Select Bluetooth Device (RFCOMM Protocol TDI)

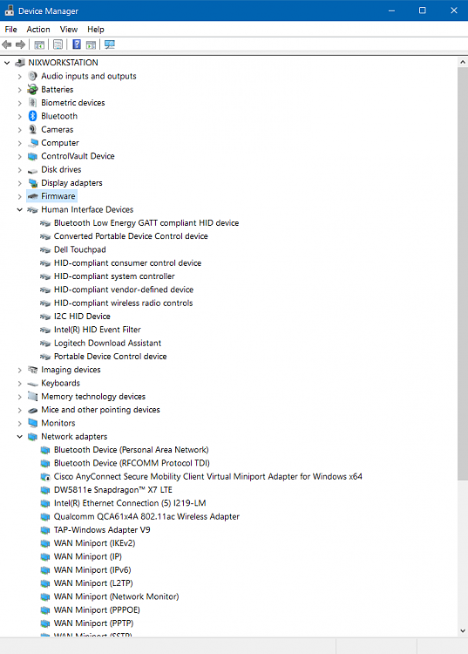click(x=132, y=463)
